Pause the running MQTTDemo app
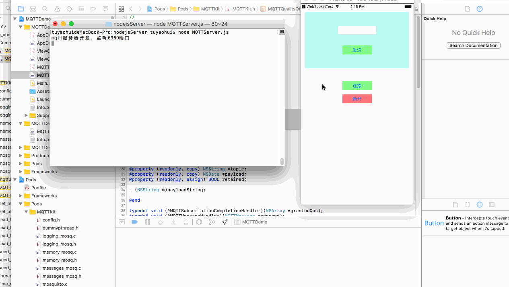This screenshot has width=509, height=287. [x=147, y=222]
